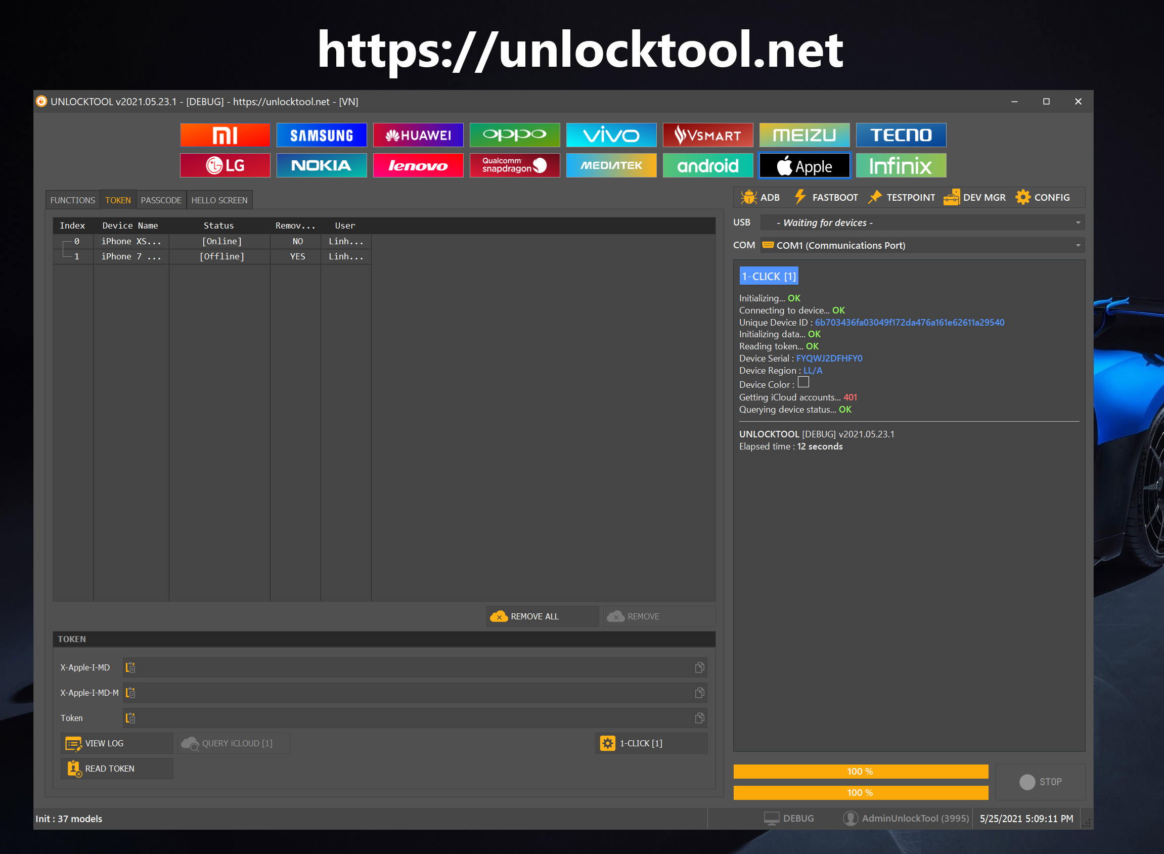Choose the Vsmart brand tile
The image size is (1164, 854).
(708, 135)
